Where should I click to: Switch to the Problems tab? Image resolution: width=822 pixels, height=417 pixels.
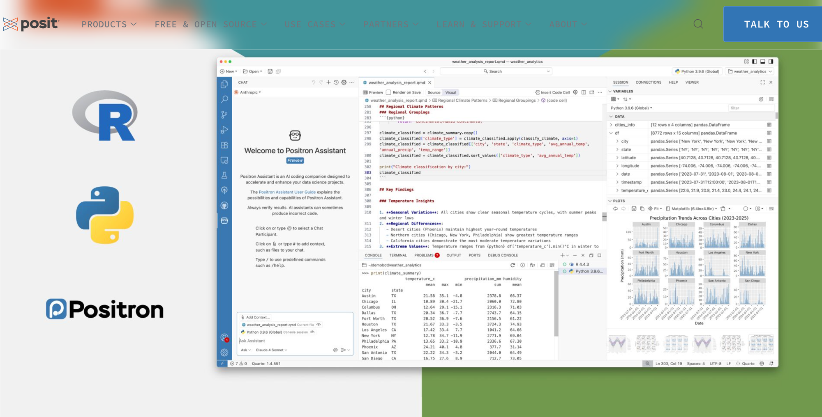pos(427,255)
